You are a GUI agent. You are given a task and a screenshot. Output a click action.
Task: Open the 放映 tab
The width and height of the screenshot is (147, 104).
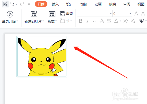pos(112,4)
